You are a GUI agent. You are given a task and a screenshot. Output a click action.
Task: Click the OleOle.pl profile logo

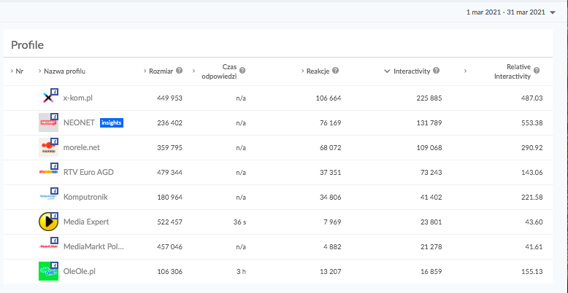[48, 271]
